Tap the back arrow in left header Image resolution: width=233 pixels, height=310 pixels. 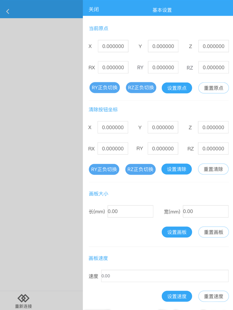[8, 11]
